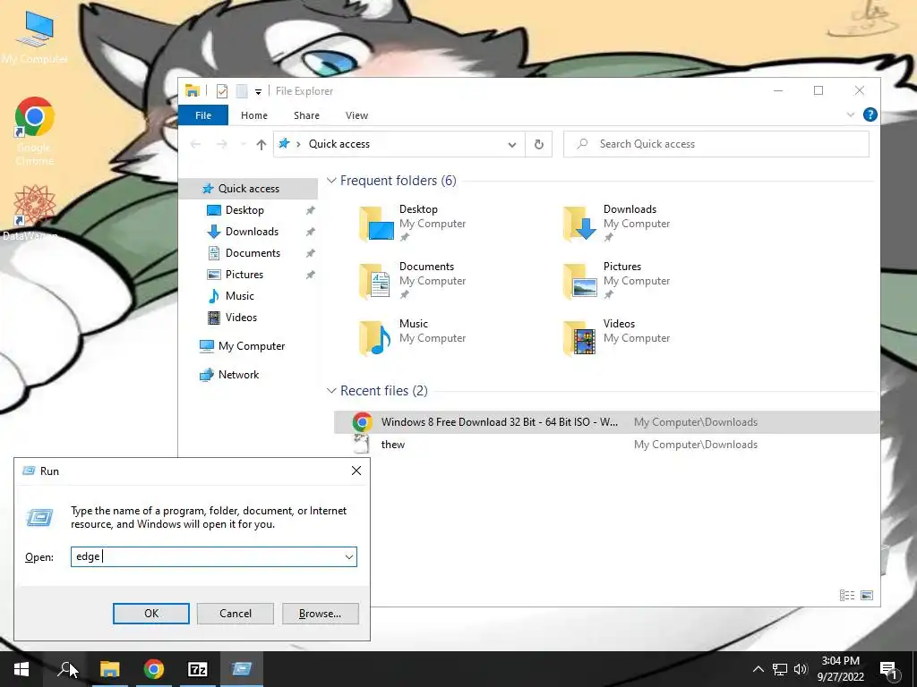The image size is (917, 687).
Task: Open the Share ribbon tab
Action: 306,115
